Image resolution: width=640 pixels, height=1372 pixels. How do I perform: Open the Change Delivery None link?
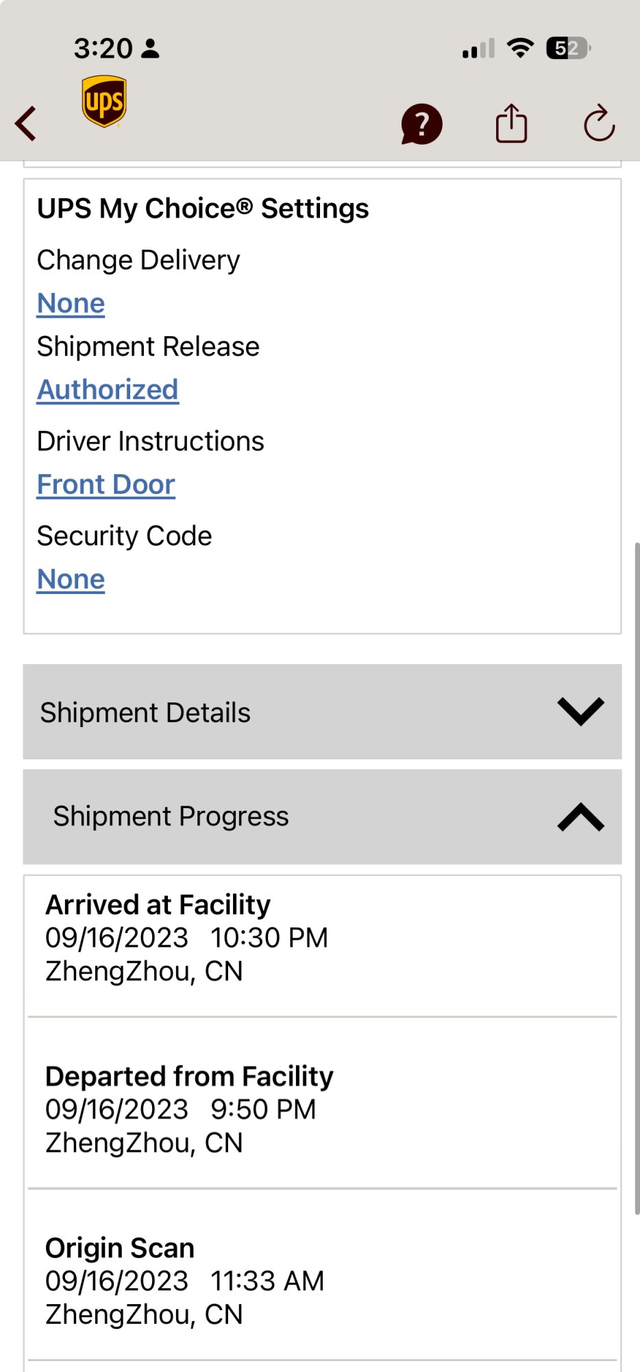(71, 303)
